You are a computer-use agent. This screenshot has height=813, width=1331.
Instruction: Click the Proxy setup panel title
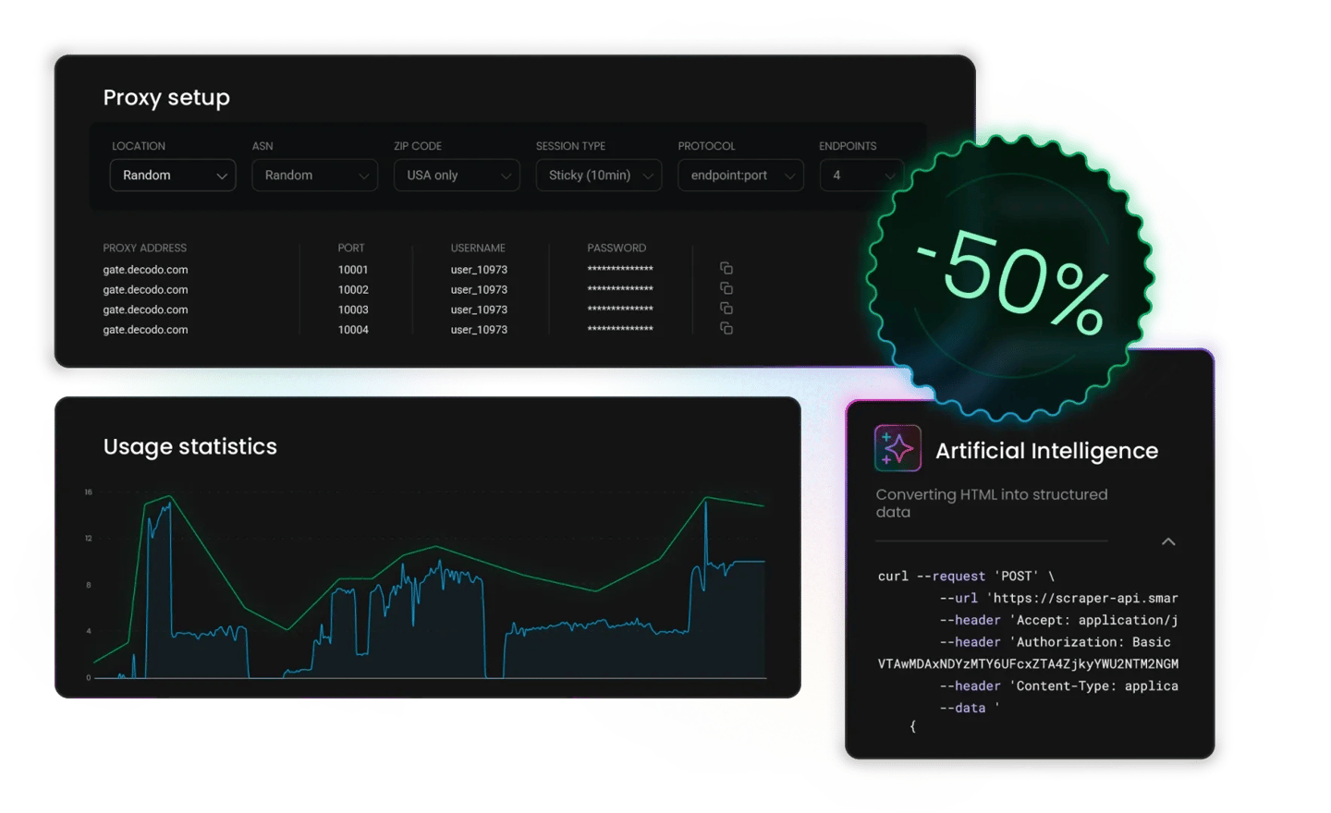pyautogui.click(x=166, y=98)
